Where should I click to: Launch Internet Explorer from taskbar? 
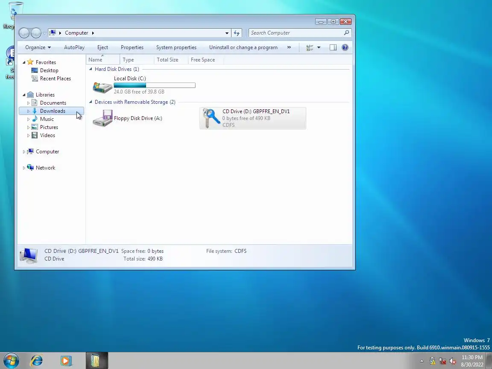coord(36,360)
